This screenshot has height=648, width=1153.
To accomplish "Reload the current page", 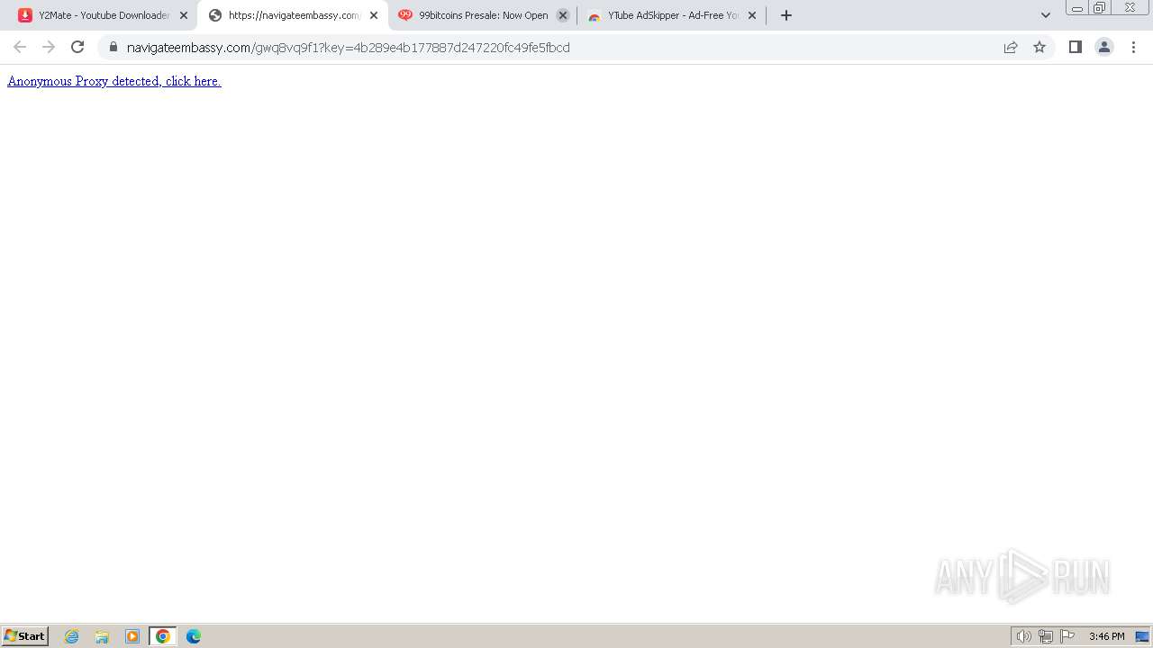I will [77, 47].
